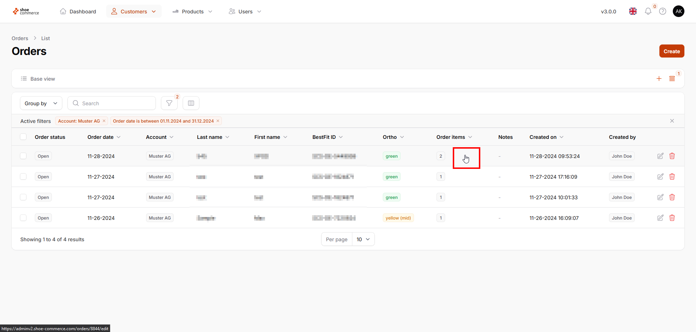
Task: Sort by First name column
Action: tap(271, 137)
